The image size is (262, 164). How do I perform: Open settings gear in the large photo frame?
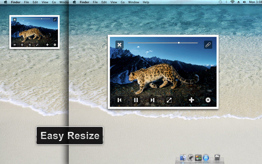(x=208, y=100)
